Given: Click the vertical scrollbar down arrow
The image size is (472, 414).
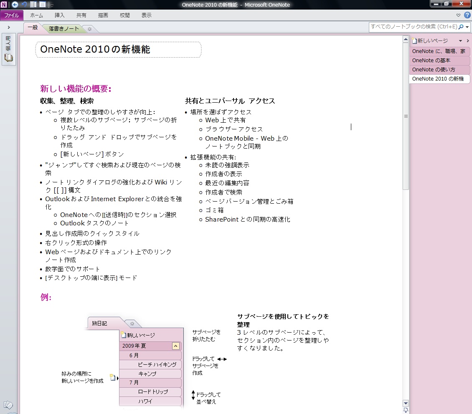Looking at the screenshot, I should (x=406, y=404).
